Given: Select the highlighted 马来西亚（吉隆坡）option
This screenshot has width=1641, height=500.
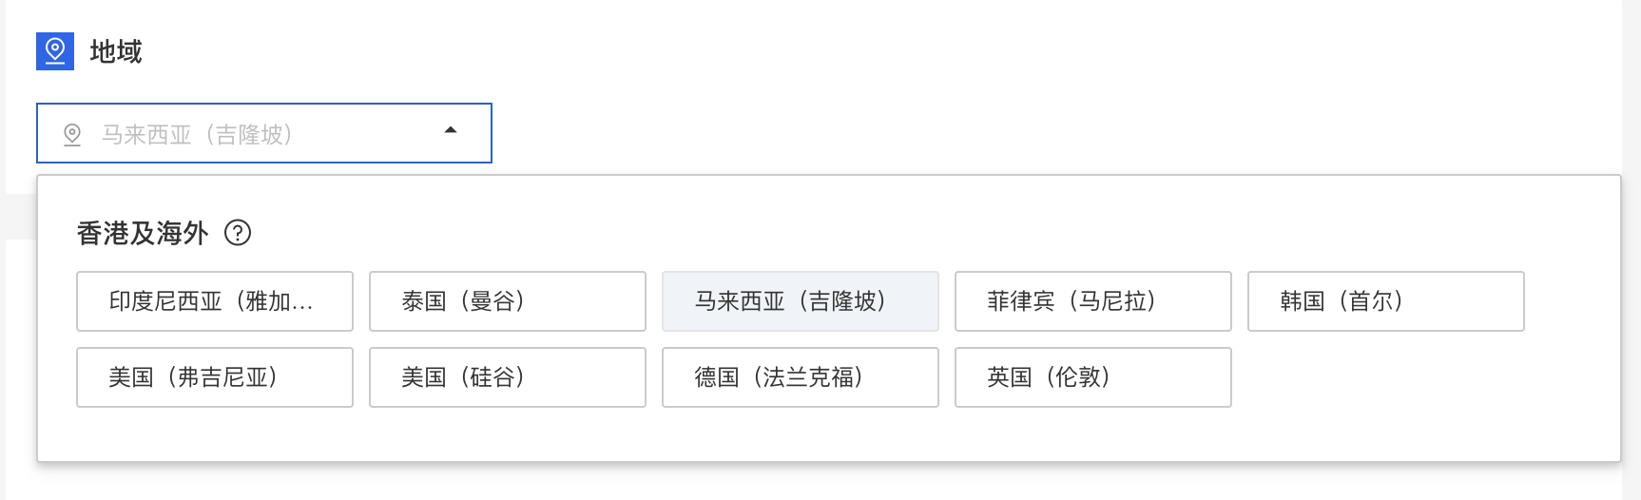Looking at the screenshot, I should pyautogui.click(x=801, y=301).
